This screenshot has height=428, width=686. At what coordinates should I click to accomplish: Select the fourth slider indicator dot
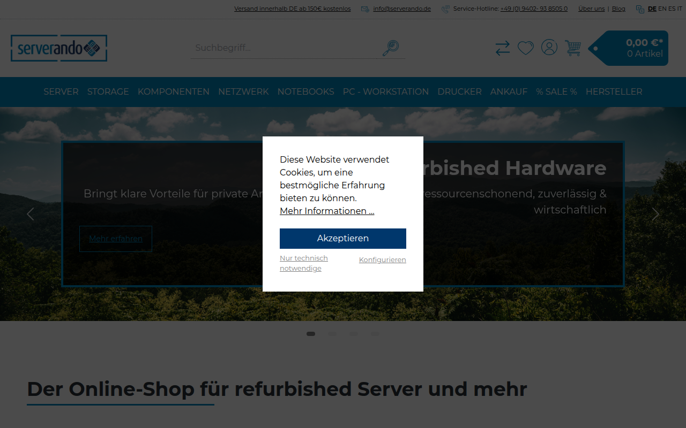pos(375,334)
